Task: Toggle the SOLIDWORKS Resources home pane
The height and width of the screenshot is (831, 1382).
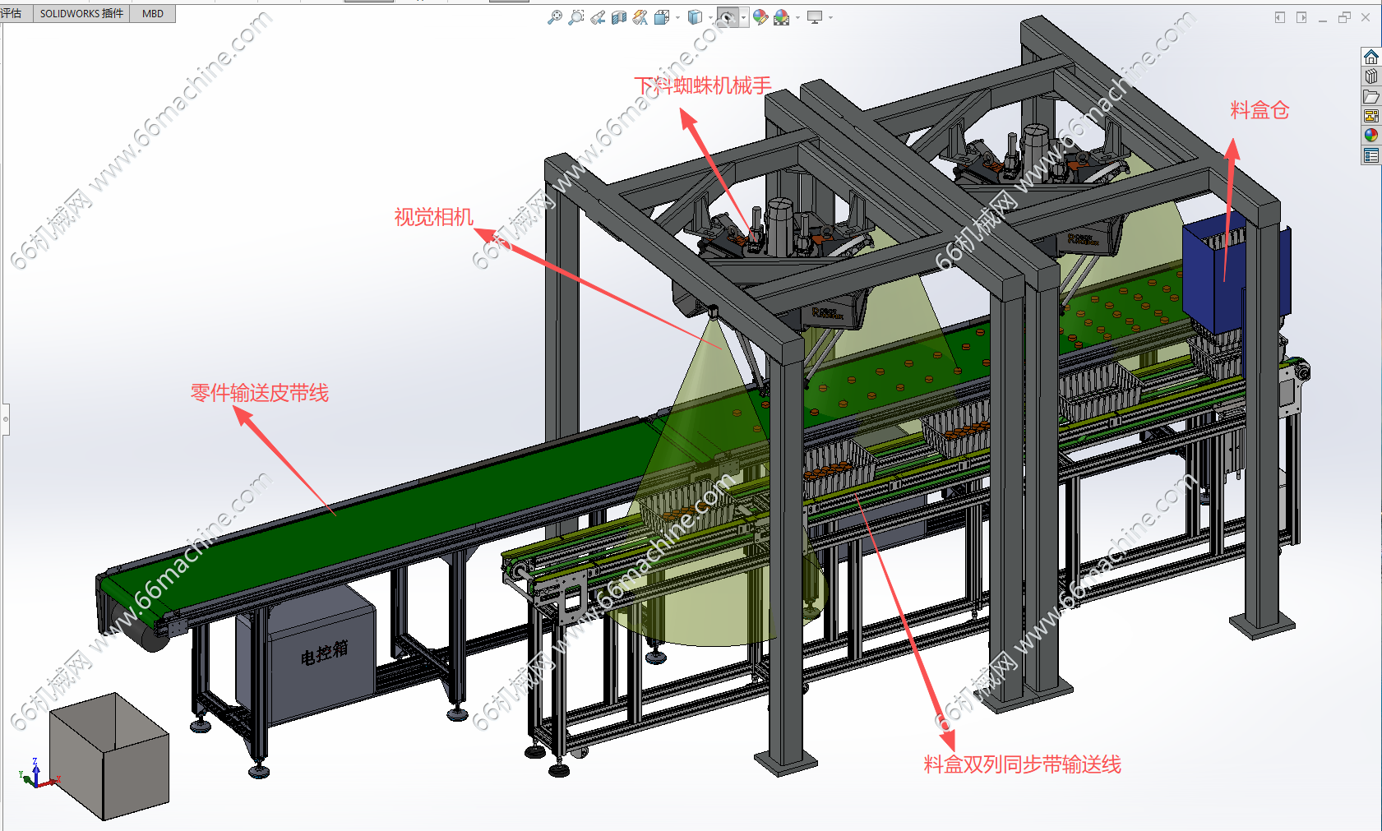Action: pyautogui.click(x=1370, y=57)
